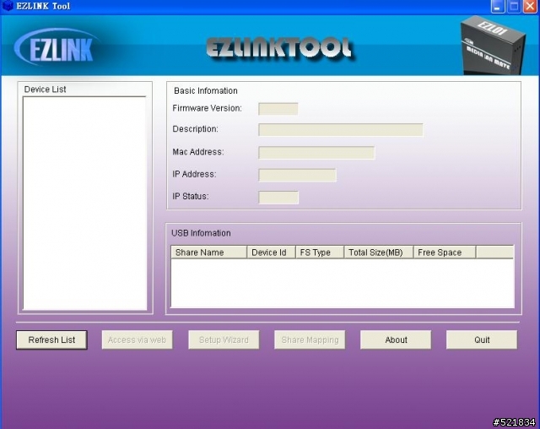Screen dimensions: 540x429
Task: Click the EZLINK Tool title bar app icon
Action: [x=8, y=6]
